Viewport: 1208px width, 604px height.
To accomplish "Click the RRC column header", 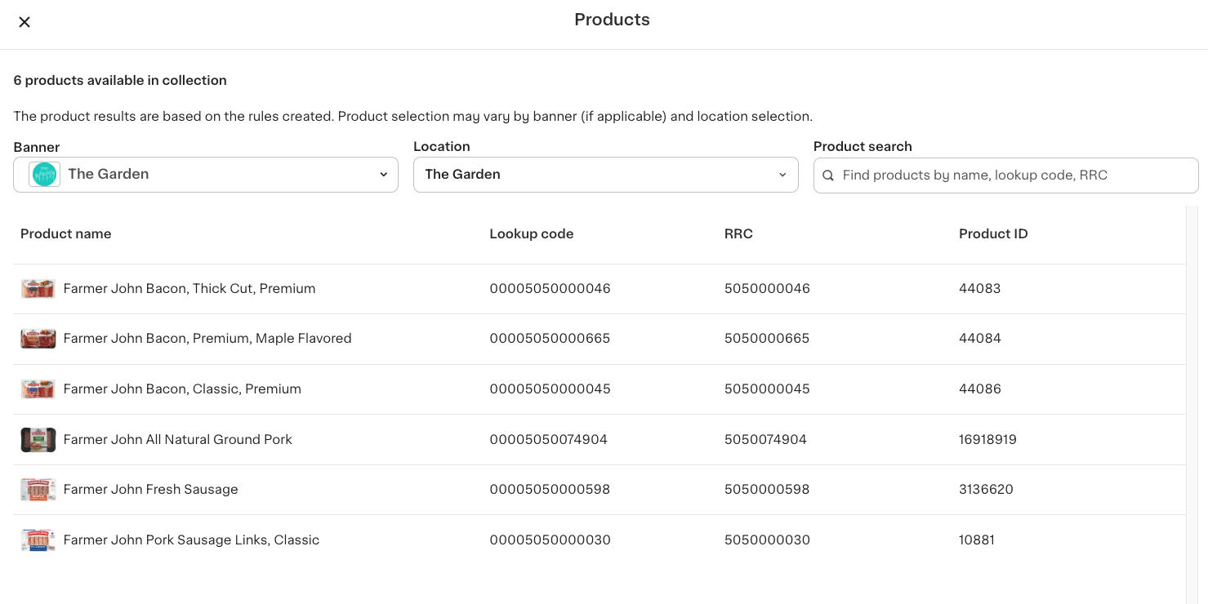I will coord(738,234).
